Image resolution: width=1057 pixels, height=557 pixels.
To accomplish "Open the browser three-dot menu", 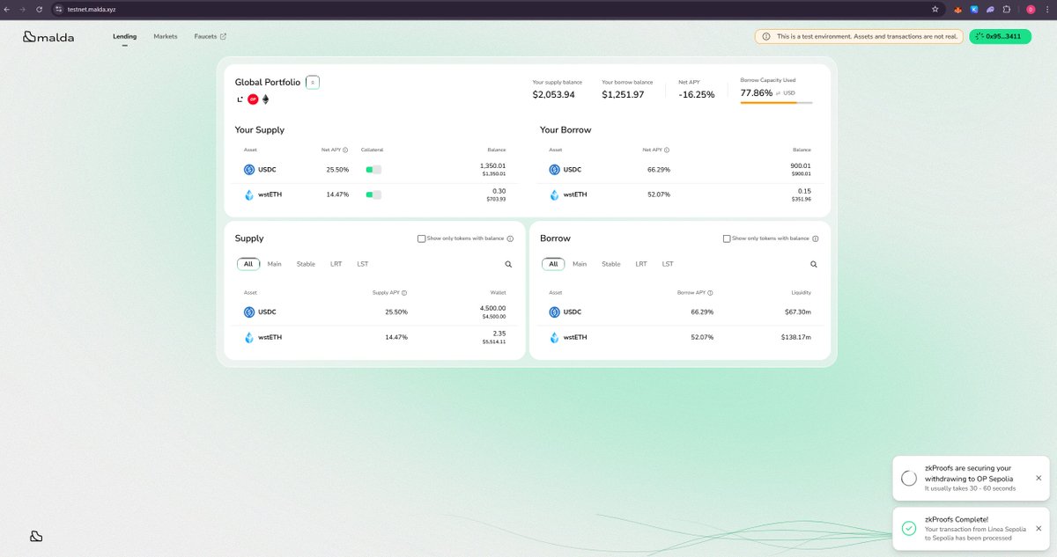I will 1048,9.
